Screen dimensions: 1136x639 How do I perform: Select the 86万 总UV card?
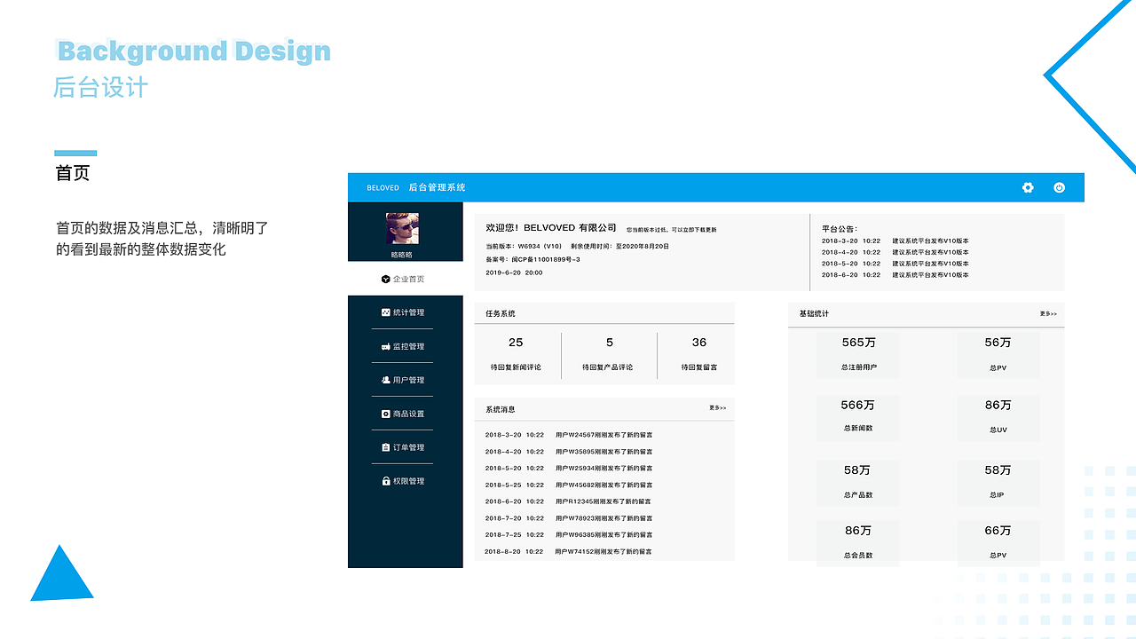tap(998, 418)
